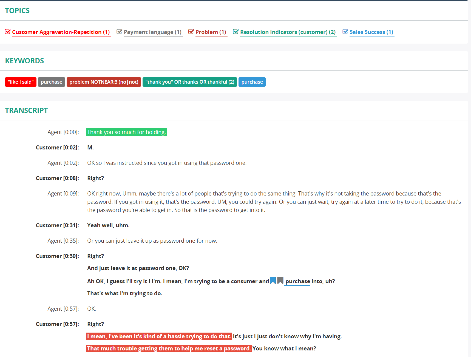Image resolution: width=471 pixels, height=357 pixels.
Task: Click the blue bookmark icon beside "purchase"
Action: 273,280
